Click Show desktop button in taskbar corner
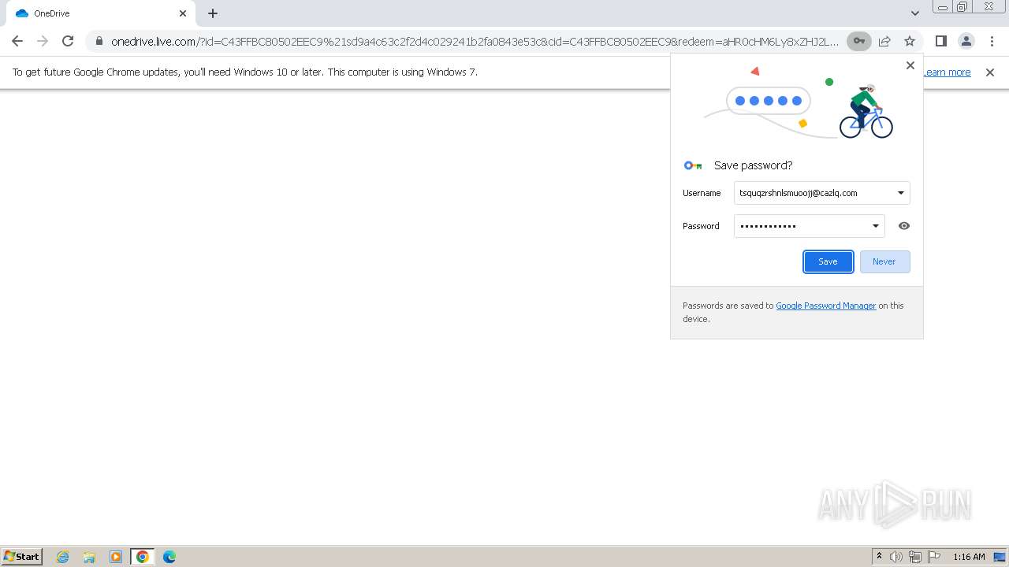 pyautogui.click(x=1000, y=557)
